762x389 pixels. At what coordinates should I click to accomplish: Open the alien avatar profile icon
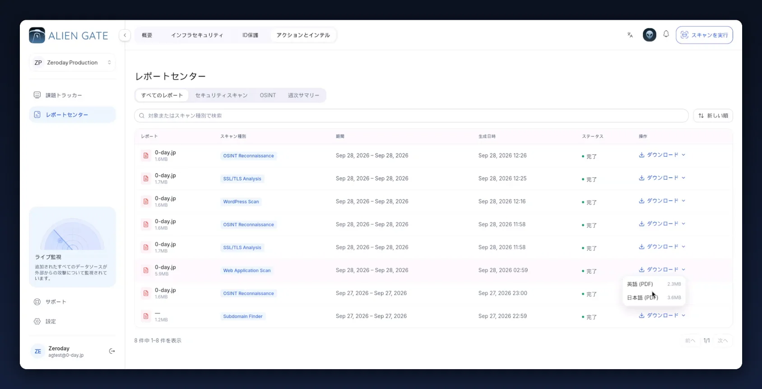pos(649,35)
